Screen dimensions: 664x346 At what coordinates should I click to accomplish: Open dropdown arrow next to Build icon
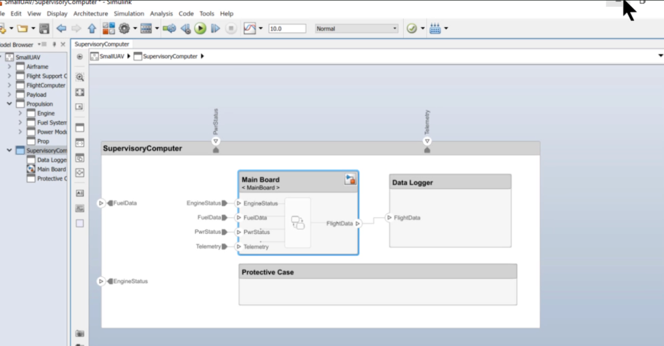coord(446,28)
